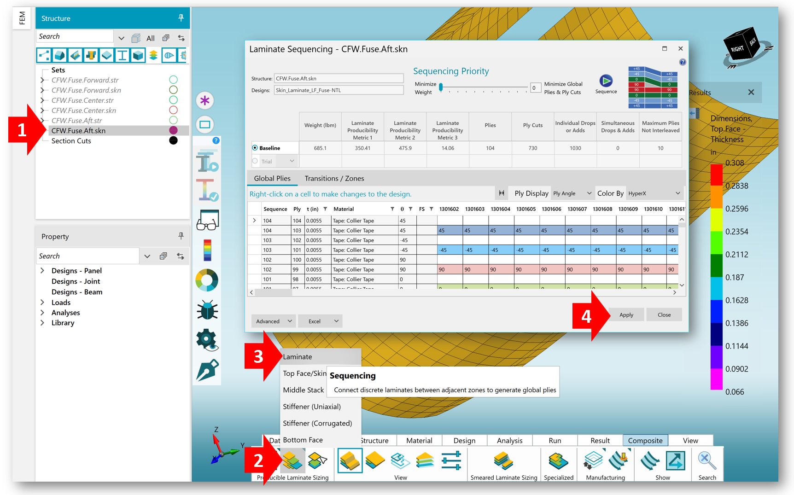This screenshot has width=794, height=495.
Task: Click the fit-columns icon beside Ply Display
Action: [502, 193]
